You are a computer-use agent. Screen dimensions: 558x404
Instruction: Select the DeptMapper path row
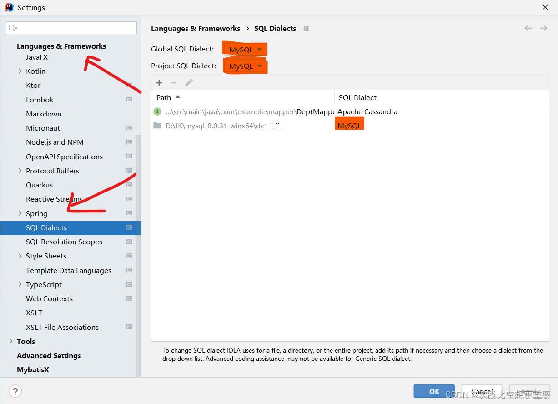coord(350,111)
